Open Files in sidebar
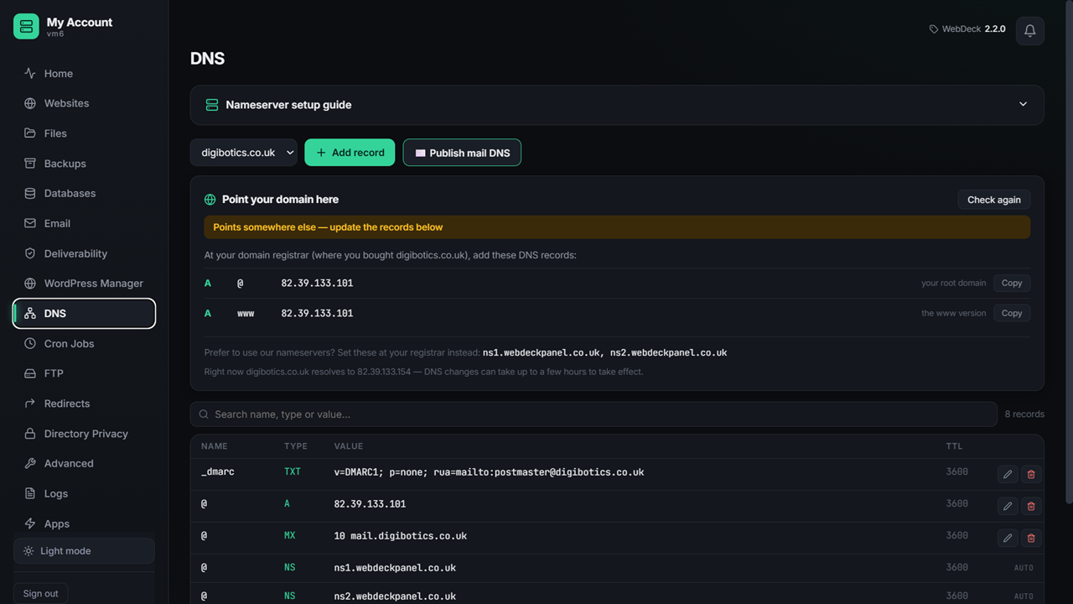 point(84,133)
